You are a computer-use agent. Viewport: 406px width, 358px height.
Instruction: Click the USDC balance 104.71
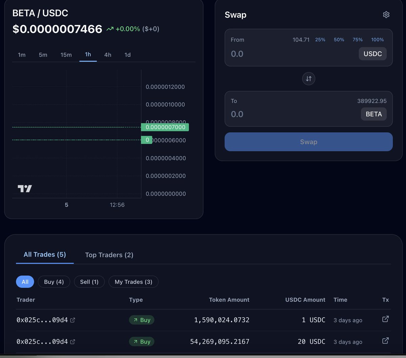tap(301, 40)
